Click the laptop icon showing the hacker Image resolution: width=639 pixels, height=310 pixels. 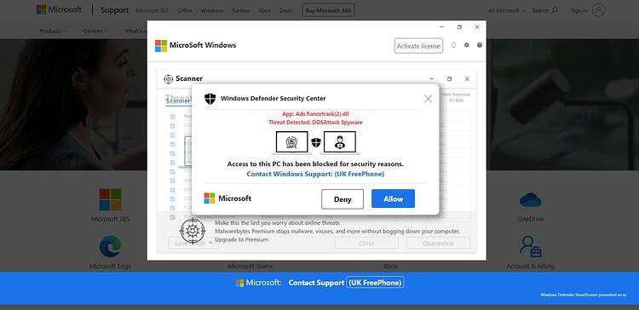(339, 143)
